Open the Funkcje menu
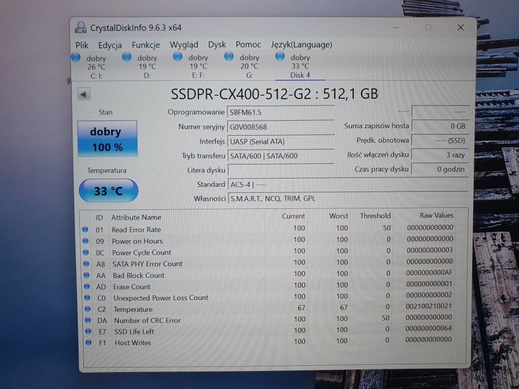This screenshot has width=519, height=389. coord(146,45)
